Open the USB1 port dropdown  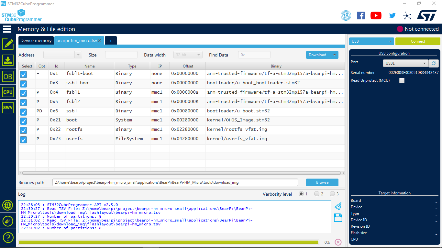pos(406,63)
